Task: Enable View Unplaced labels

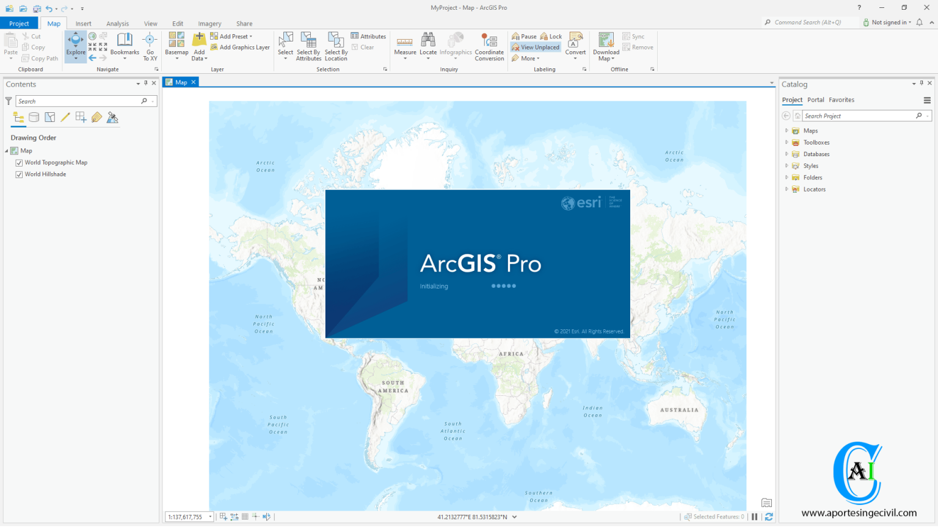Action: (x=535, y=47)
